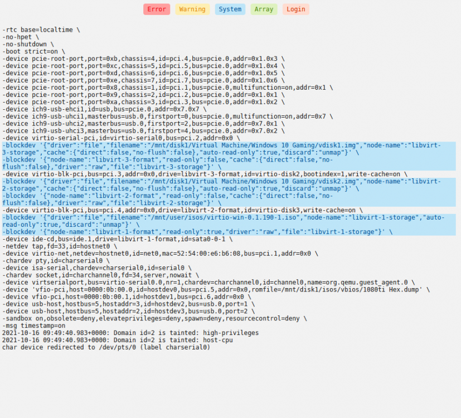The image size is (461, 418).
Task: Click the ich9-usb-ehci1 device line
Action: click(104, 109)
